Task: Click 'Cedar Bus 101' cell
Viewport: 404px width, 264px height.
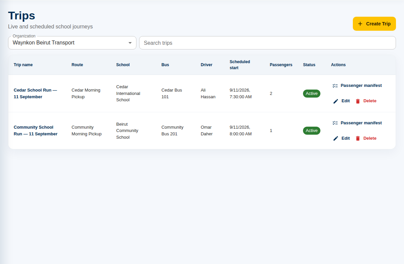Action: tap(172, 94)
